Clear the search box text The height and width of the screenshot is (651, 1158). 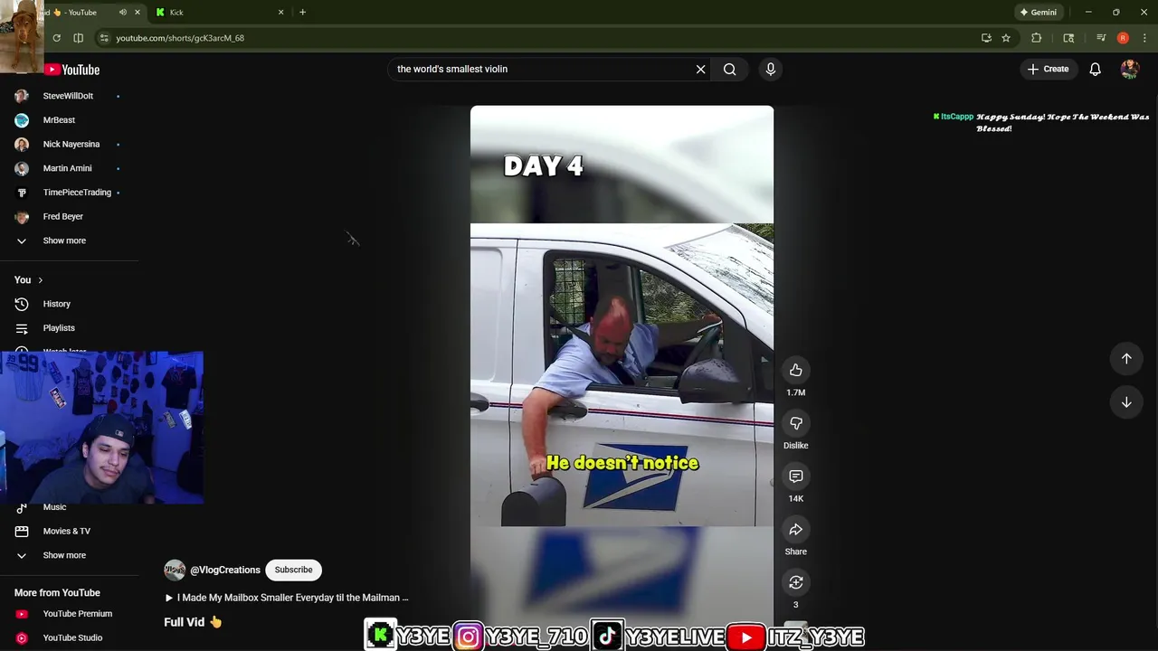pos(700,69)
